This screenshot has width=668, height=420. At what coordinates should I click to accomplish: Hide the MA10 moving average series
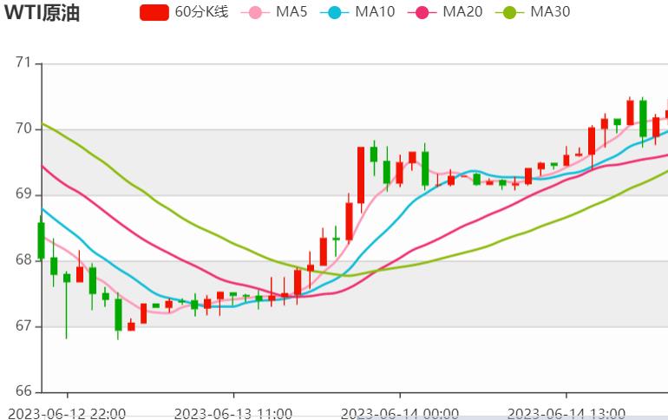coord(357,12)
